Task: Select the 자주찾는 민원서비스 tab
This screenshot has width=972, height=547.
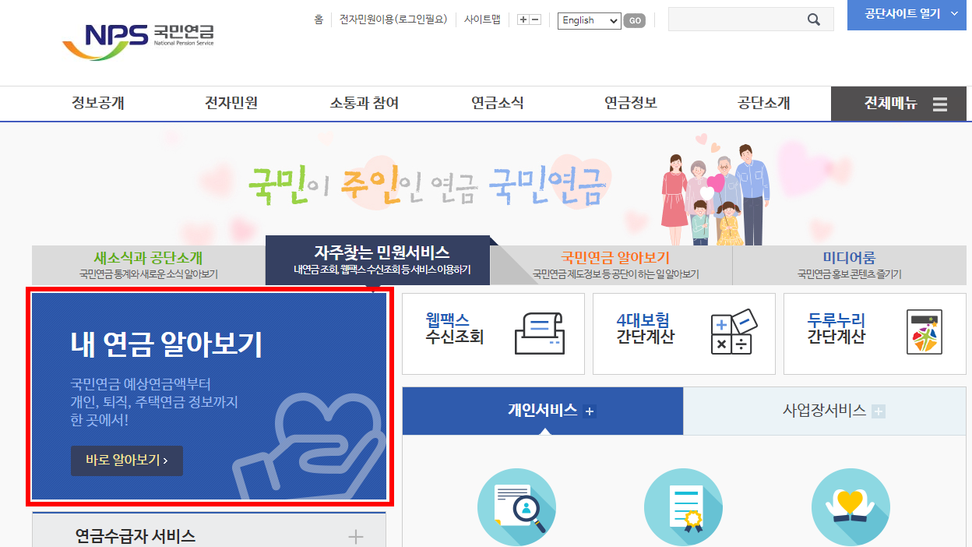Action: (x=378, y=260)
